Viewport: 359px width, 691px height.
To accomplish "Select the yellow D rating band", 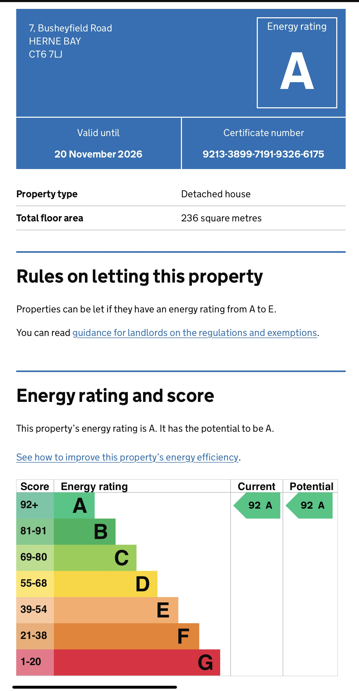I will tap(106, 584).
